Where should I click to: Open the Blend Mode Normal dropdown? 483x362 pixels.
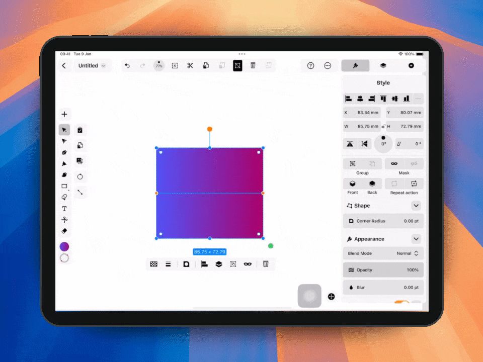pos(383,253)
